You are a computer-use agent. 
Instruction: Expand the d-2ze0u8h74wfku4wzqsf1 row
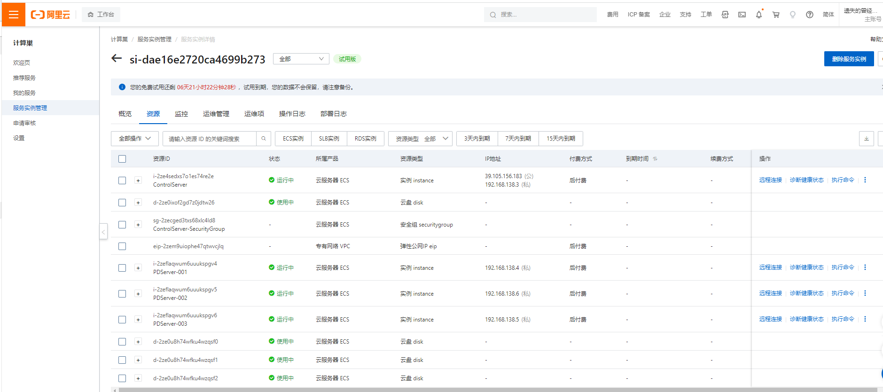(138, 360)
